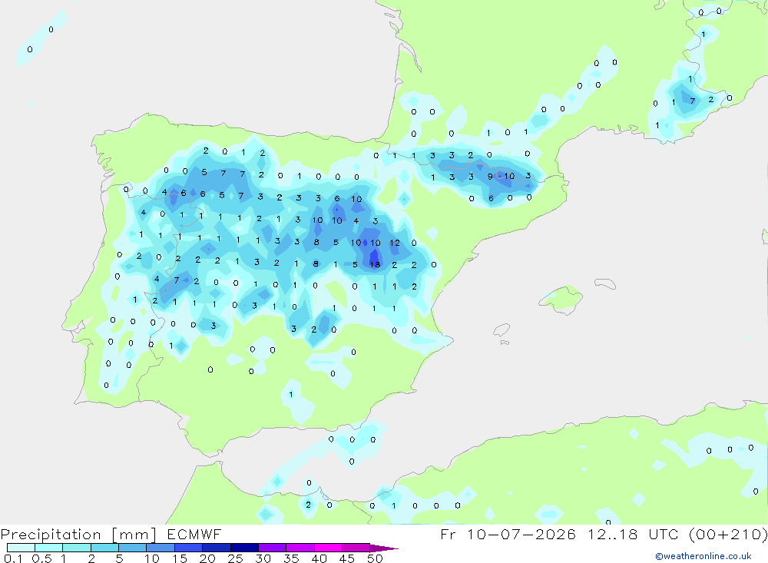Pick legend swatch between 45 and 50
This screenshot has height=563, width=768.
pos(356,548)
